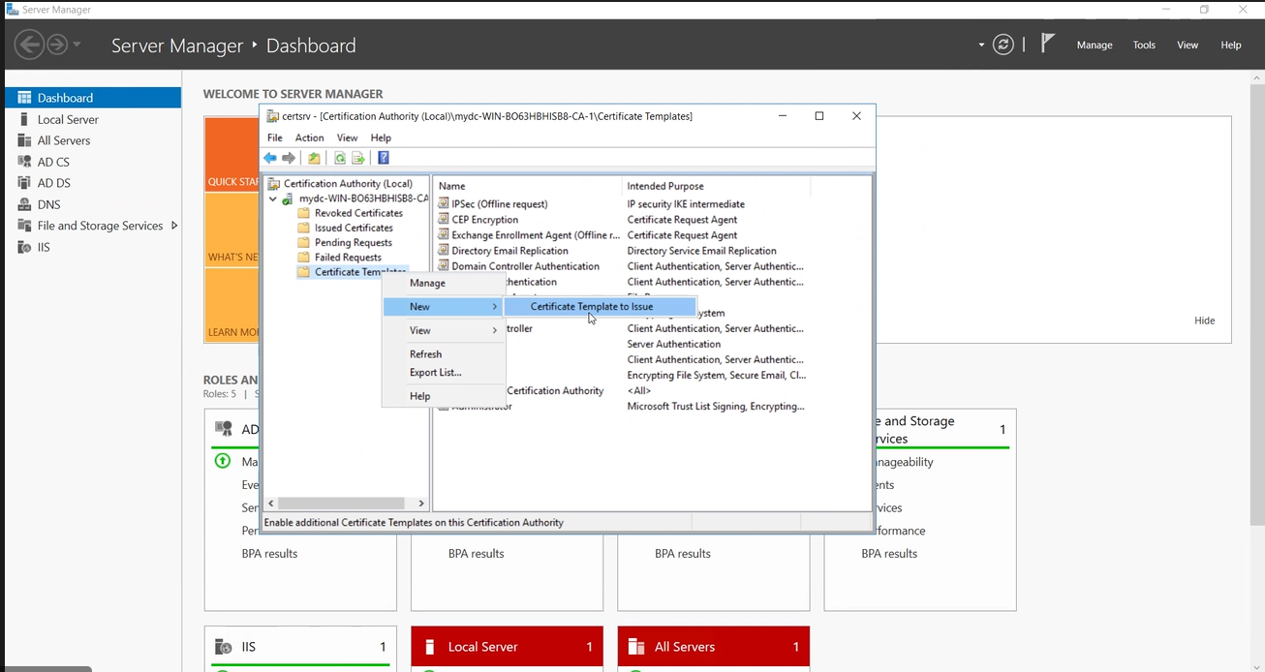Click tree pane scrollbar left arrow
This screenshot has width=1265, height=672.
(x=271, y=504)
